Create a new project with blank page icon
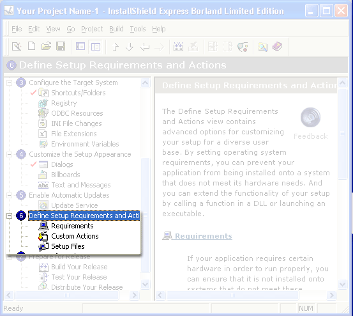Screen dimensions: 353x316 click(31, 46)
